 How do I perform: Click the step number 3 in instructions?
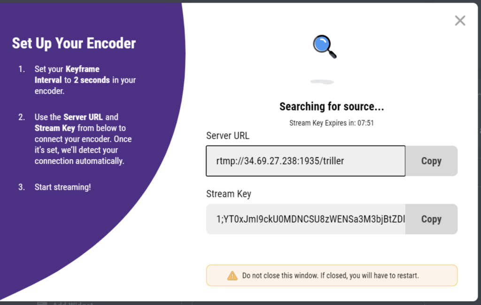22,187
